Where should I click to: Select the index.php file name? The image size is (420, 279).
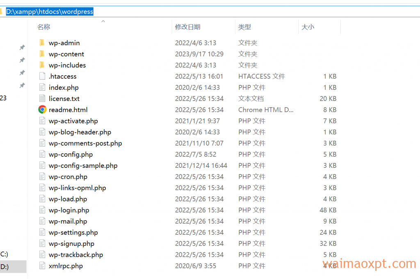64,87
